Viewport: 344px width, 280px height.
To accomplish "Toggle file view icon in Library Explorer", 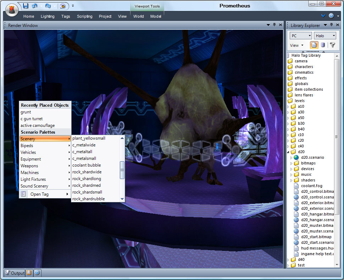I will point(314,45).
